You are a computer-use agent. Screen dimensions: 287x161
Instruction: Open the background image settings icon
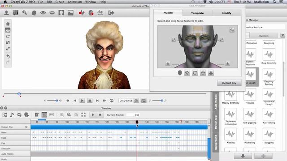coord(70,13)
